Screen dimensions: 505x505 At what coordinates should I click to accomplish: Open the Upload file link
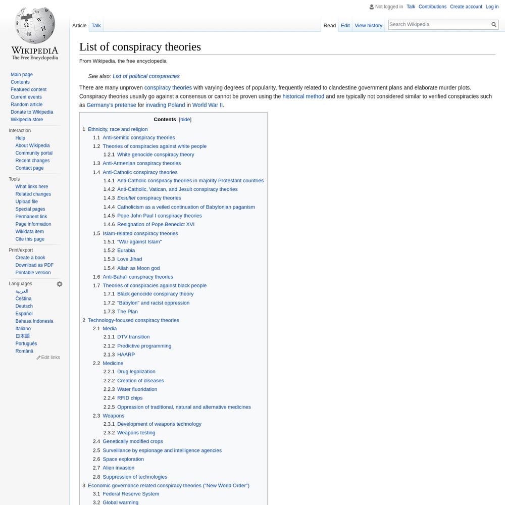[26, 201]
